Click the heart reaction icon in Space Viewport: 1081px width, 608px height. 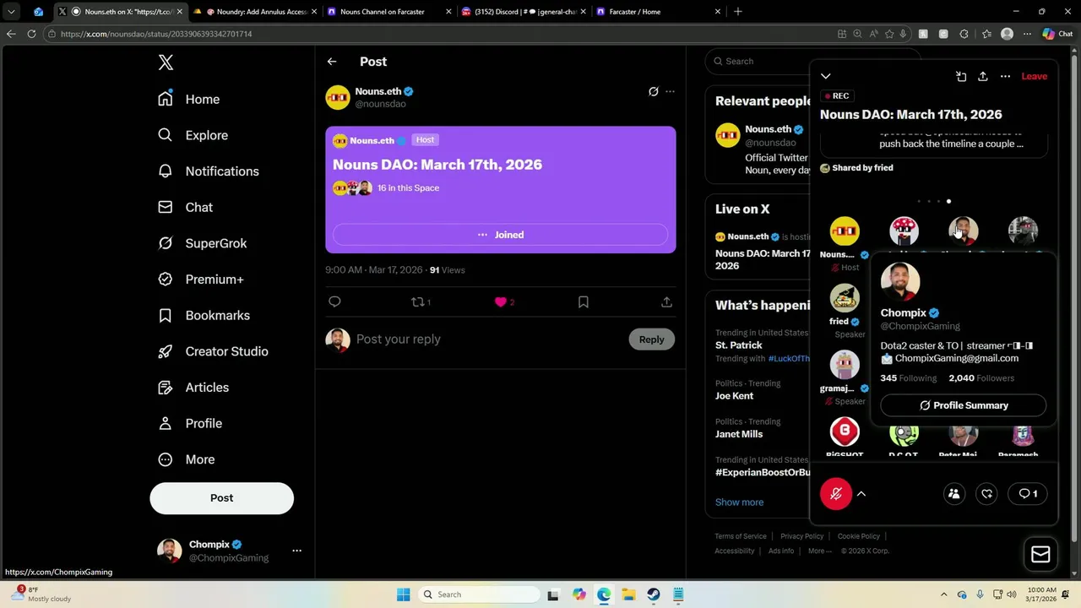(x=986, y=494)
